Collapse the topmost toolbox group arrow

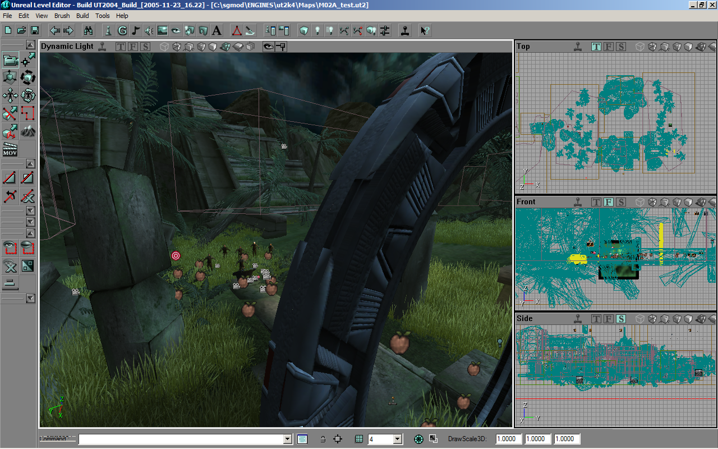(x=31, y=45)
